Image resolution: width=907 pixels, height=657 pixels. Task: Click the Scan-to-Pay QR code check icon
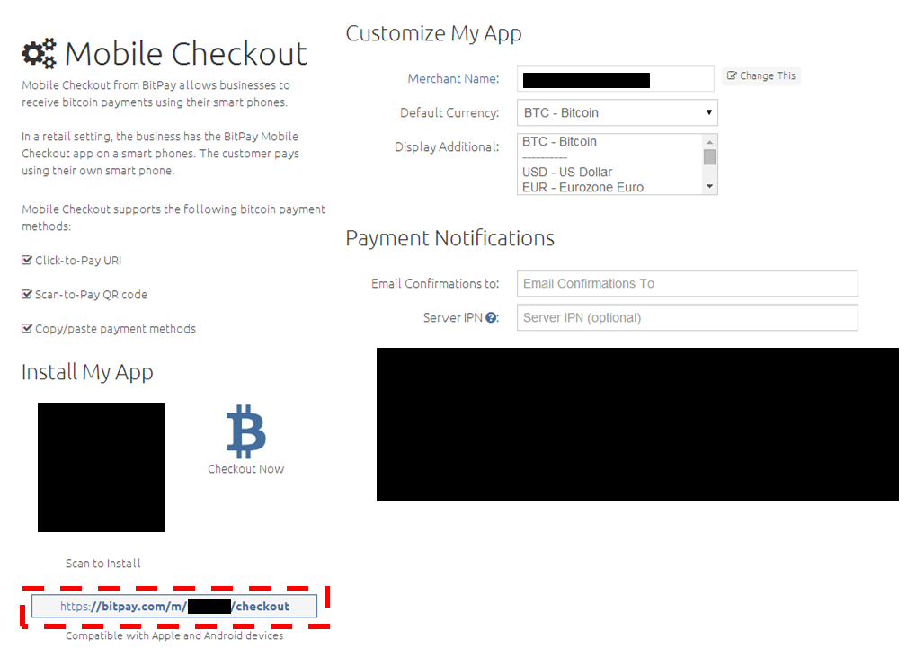click(x=27, y=295)
